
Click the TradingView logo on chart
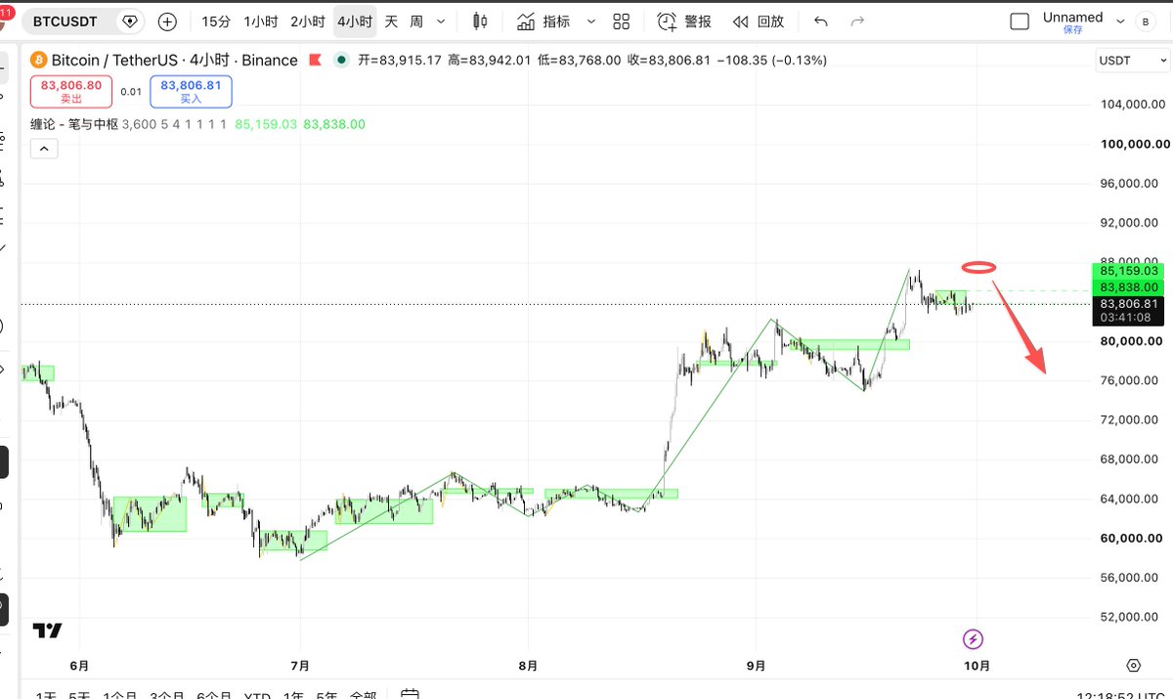47,631
